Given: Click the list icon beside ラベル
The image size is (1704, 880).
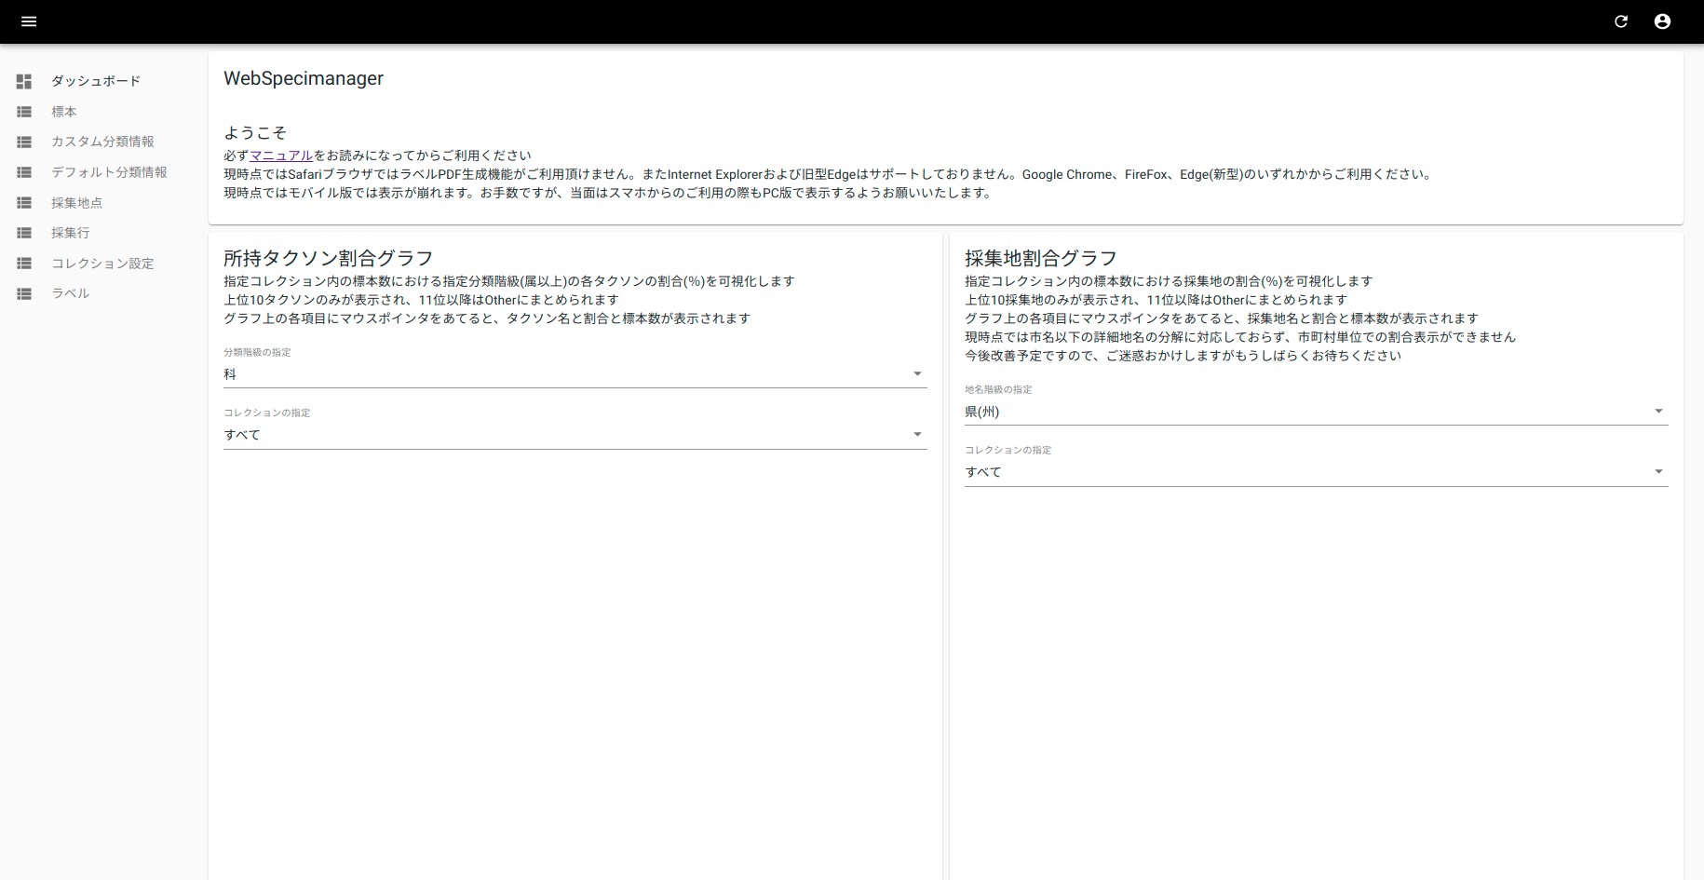Looking at the screenshot, I should (x=24, y=294).
